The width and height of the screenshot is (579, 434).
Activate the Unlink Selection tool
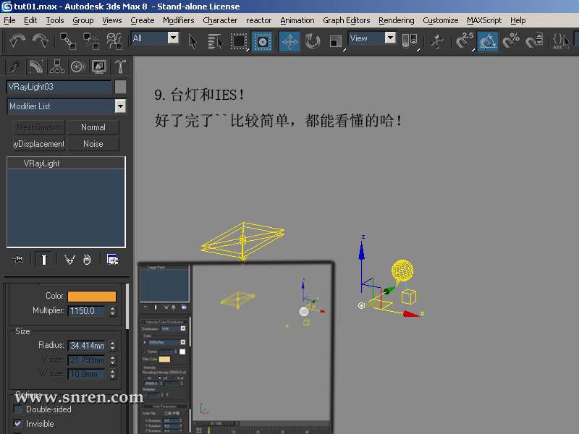point(91,41)
